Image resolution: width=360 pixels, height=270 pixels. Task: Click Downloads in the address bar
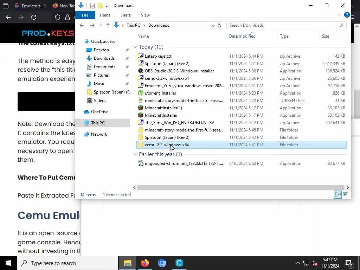[159, 25]
